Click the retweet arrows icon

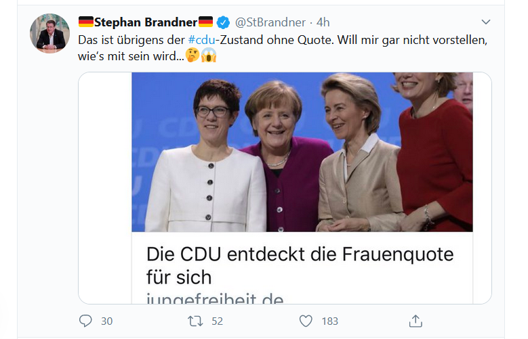195,321
